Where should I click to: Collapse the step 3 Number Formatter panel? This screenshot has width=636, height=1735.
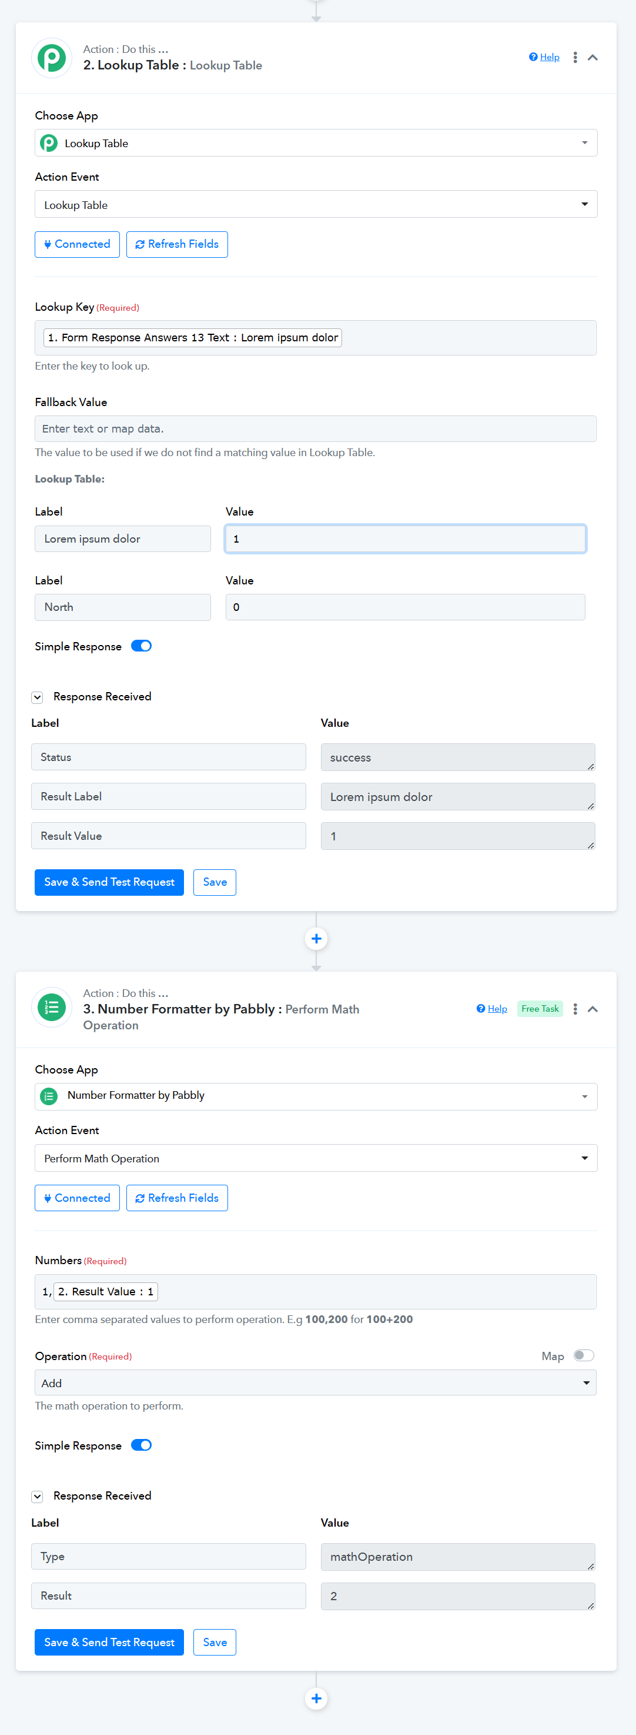(x=593, y=1009)
